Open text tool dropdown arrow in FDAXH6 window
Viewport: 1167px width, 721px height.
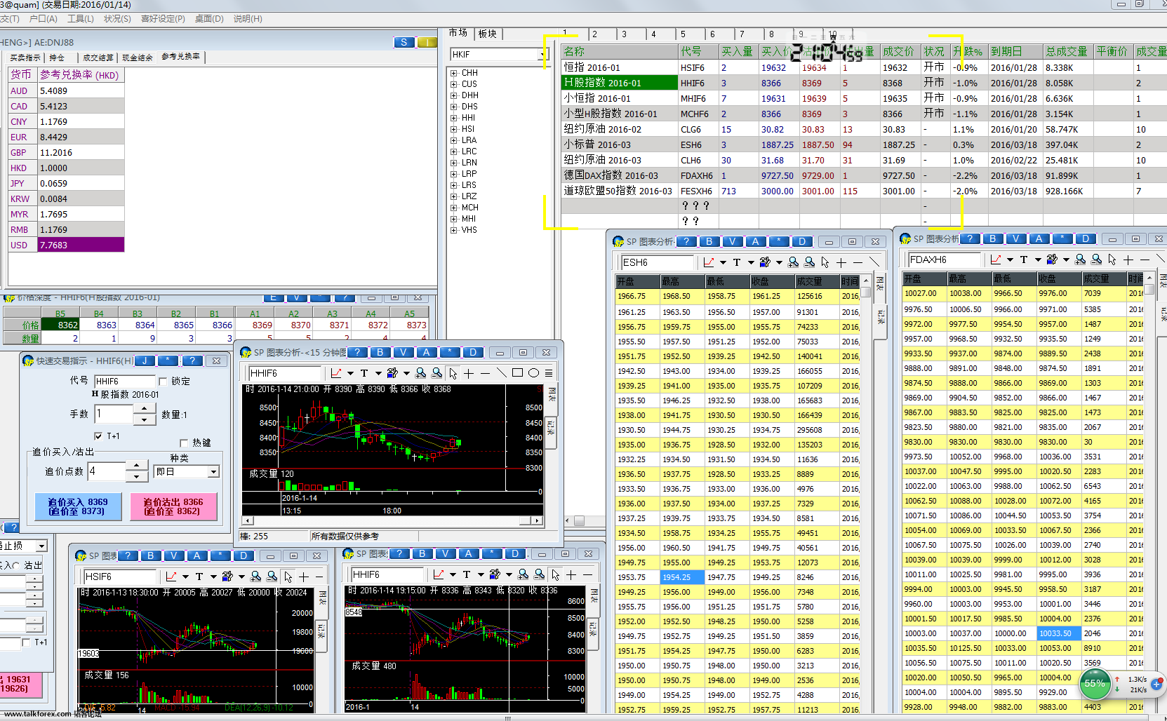(1038, 260)
